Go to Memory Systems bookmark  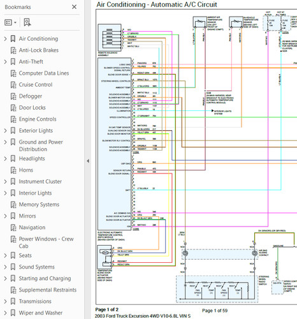pyautogui.click(x=39, y=205)
